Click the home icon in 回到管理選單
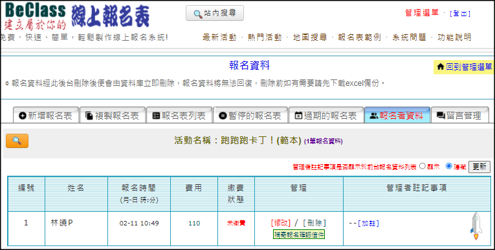The height and width of the screenshot is (250, 495). point(441,67)
